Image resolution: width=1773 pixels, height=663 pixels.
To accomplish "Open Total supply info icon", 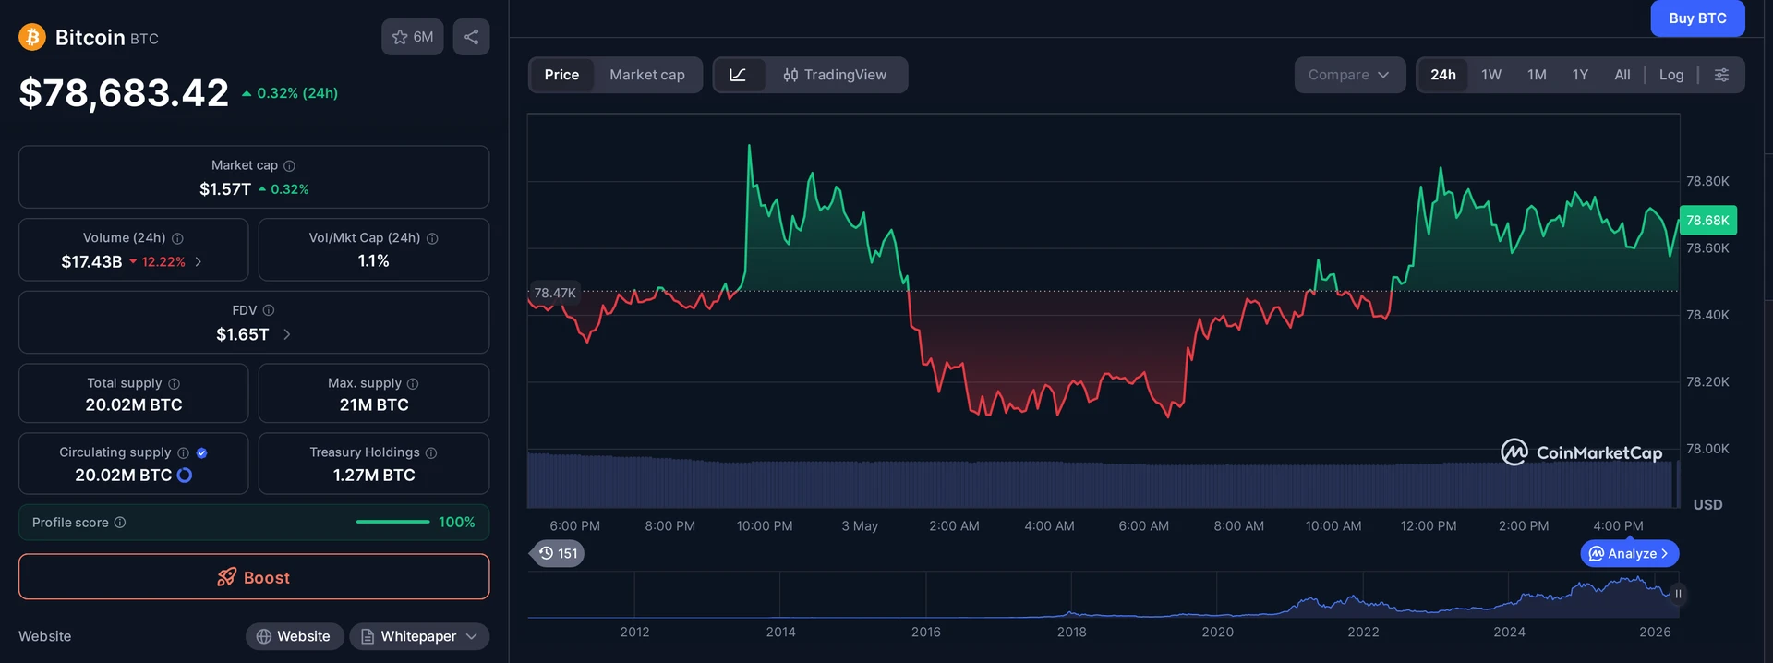I will 174,383.
